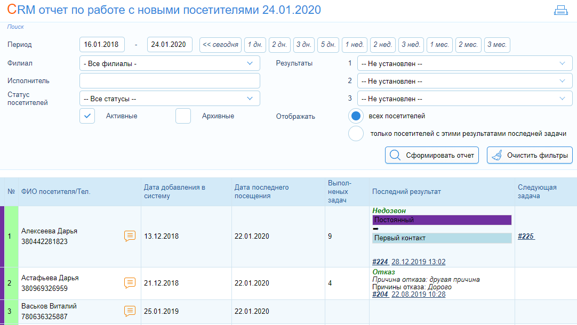Click the added date 25.01.2019
This screenshot has height=325, width=577.
tap(161, 311)
